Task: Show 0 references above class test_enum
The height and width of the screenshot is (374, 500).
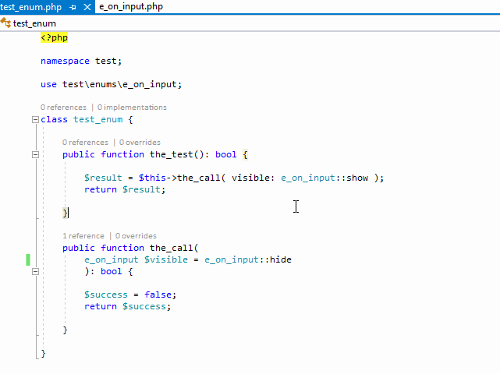Action: [x=64, y=108]
